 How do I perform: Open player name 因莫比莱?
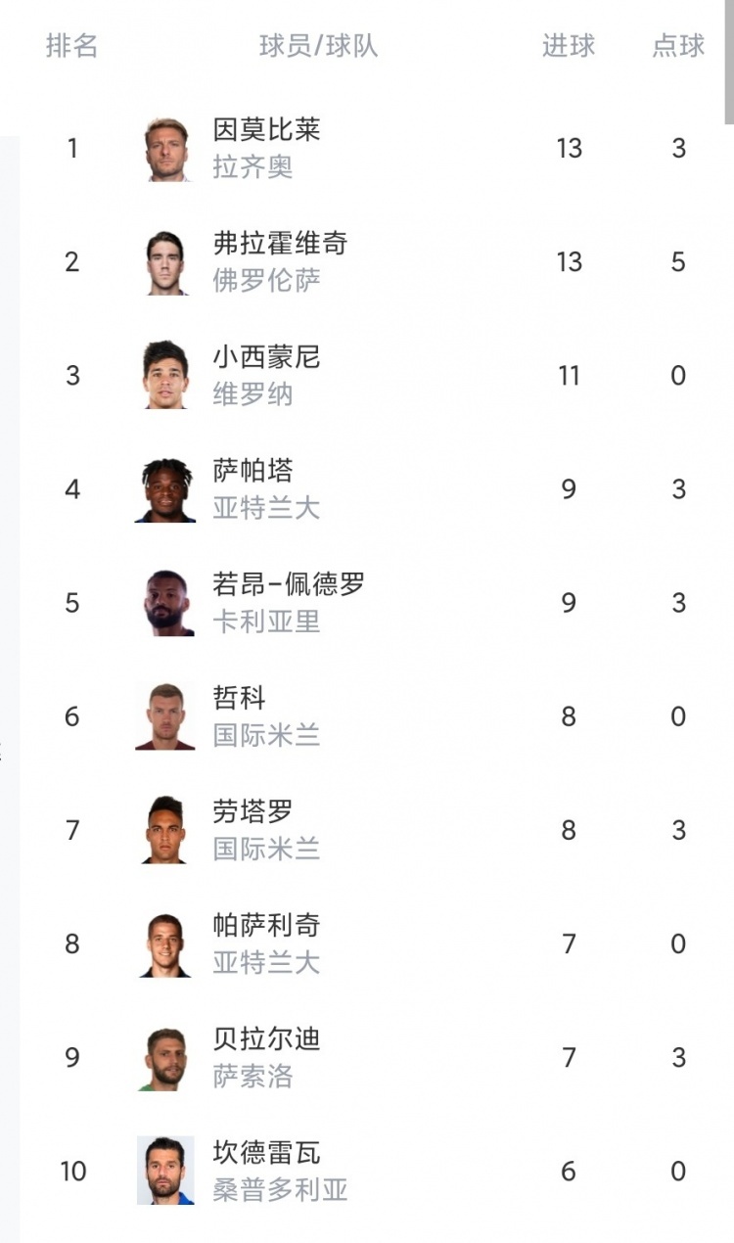(266, 130)
